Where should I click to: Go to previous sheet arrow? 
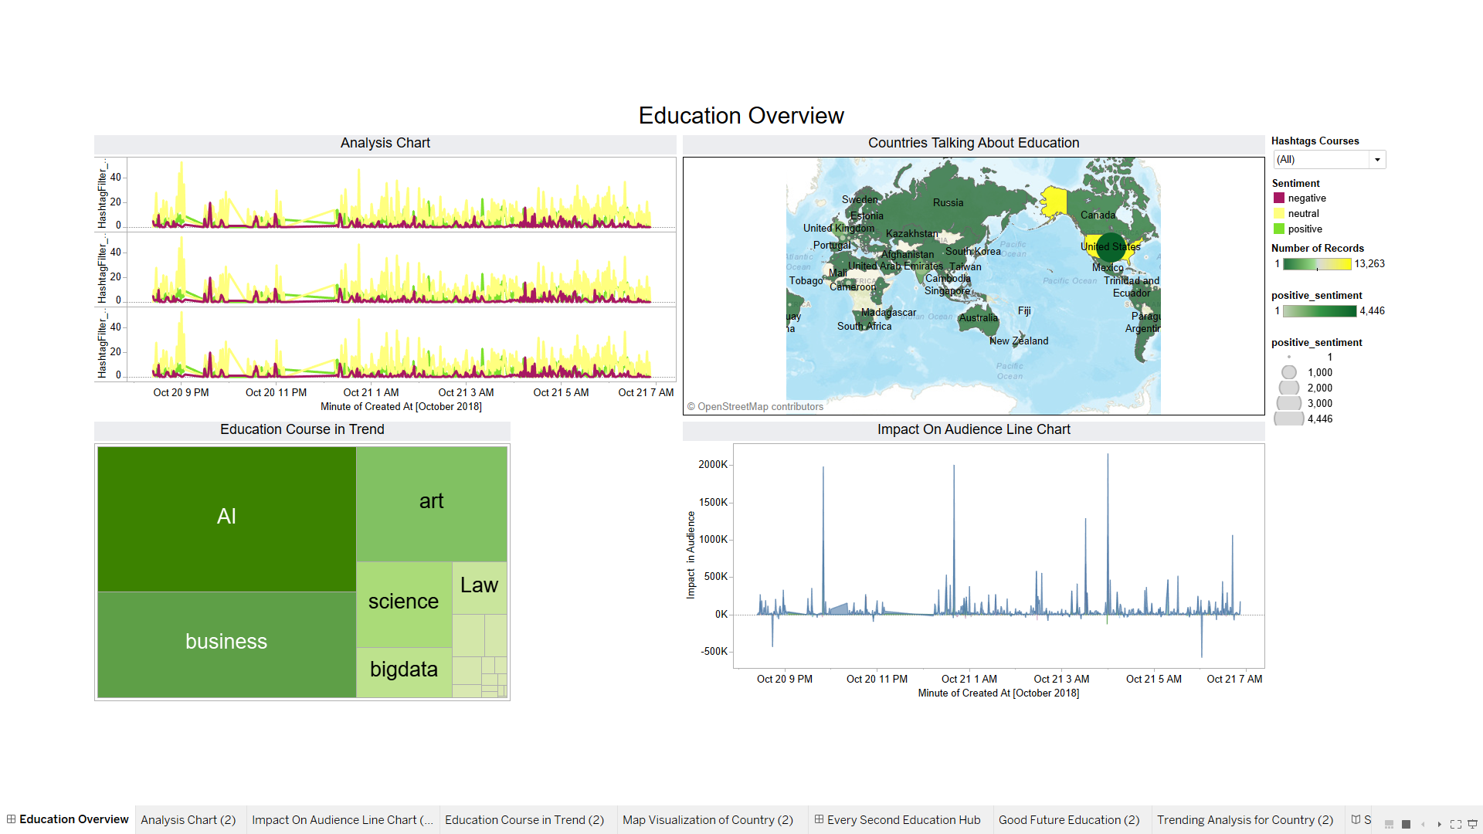(1423, 824)
